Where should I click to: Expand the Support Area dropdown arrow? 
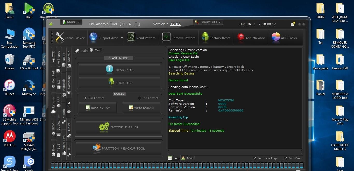pos(122,38)
